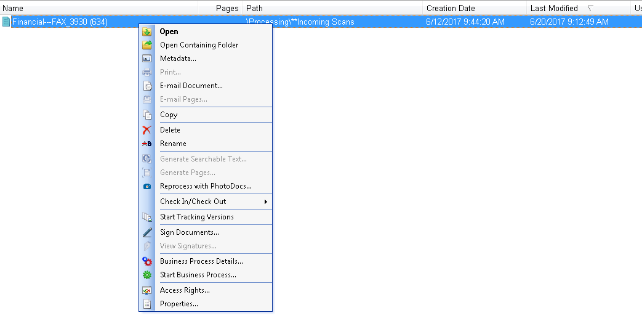Sort by the Pages column header
Screen dimensions: 642x326
[x=220, y=8]
